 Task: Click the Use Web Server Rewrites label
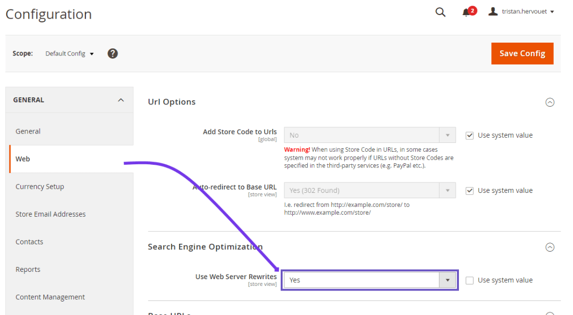236,277
